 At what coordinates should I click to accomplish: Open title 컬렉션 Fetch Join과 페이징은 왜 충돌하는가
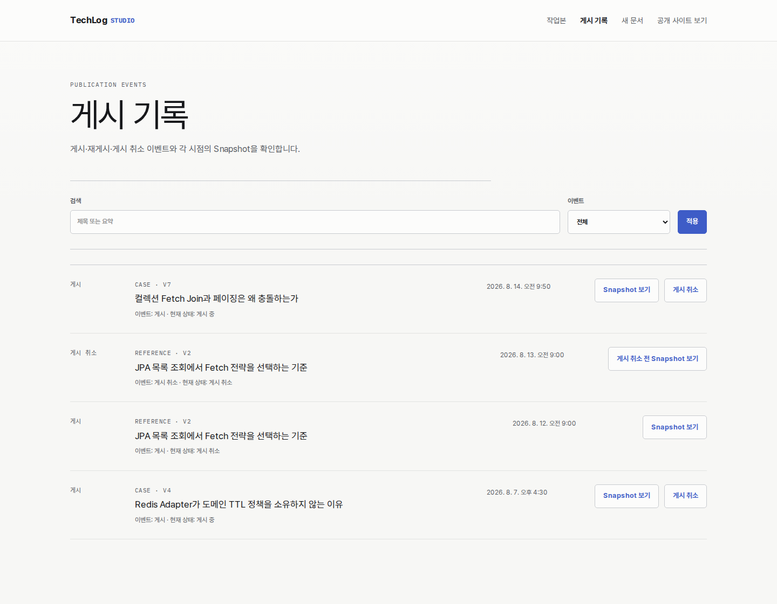tap(216, 298)
